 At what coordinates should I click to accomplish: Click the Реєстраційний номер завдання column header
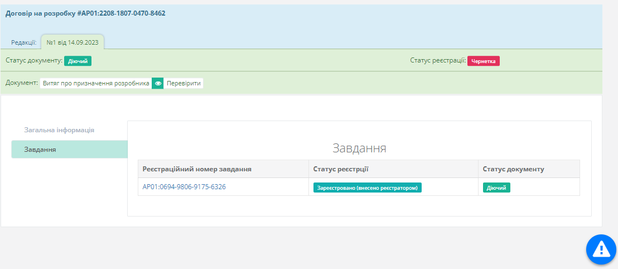click(x=197, y=169)
